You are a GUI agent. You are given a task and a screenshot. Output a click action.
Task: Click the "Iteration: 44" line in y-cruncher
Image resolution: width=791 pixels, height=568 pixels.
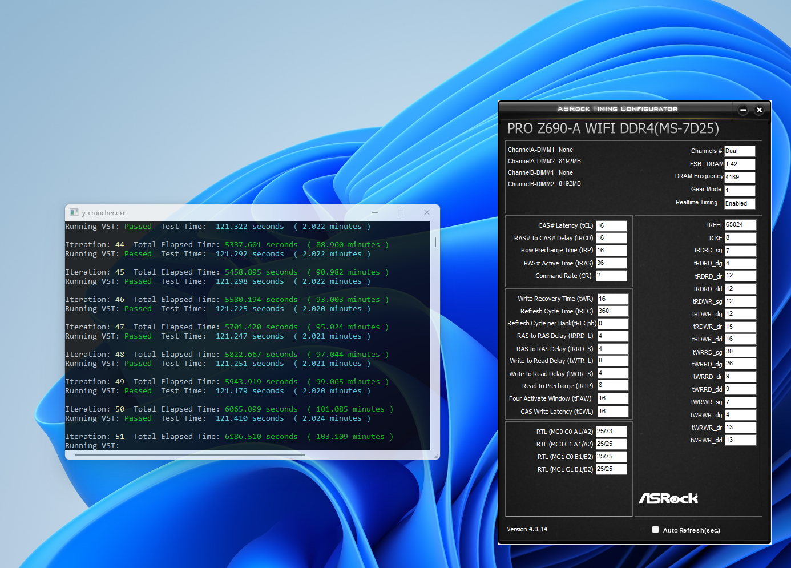point(227,245)
